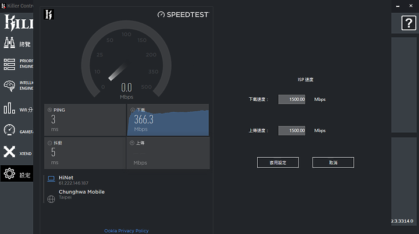This screenshot has height=234, width=419.
Task: Click the Killer logo in Speedtest panel
Action: point(49,14)
